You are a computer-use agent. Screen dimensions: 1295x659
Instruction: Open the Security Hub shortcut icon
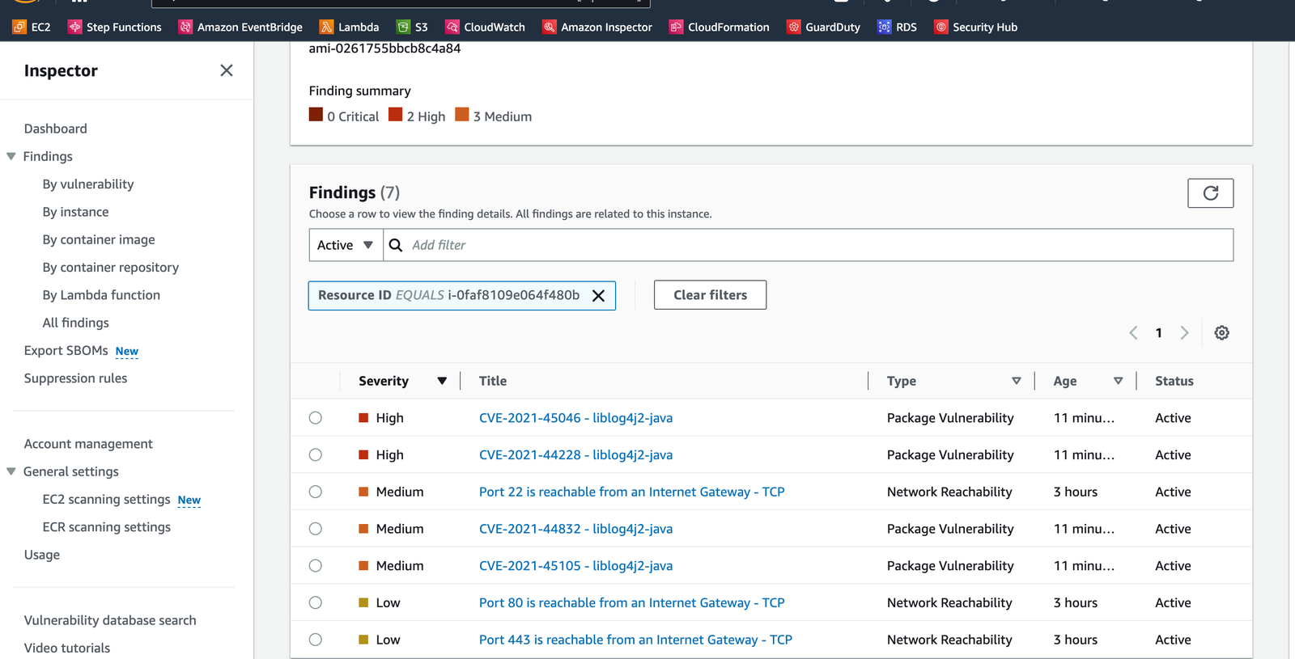(x=941, y=27)
